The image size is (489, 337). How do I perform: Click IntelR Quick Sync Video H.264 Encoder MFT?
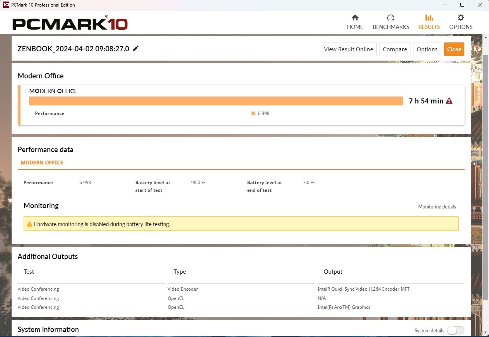(363, 289)
